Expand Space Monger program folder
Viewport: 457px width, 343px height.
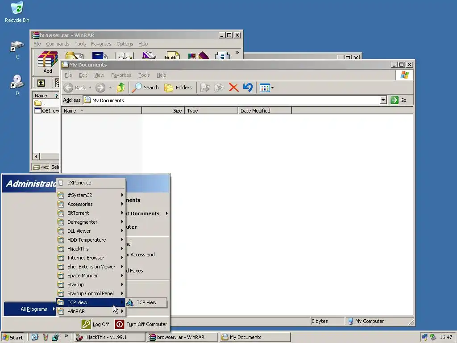(91, 276)
